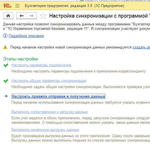Viewport: 150px width, 151px height.
Task: Click the Этапы настройки heading
Action: [x=21, y=59]
